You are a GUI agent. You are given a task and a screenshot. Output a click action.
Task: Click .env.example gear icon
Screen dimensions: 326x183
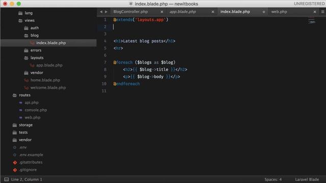point(15,155)
